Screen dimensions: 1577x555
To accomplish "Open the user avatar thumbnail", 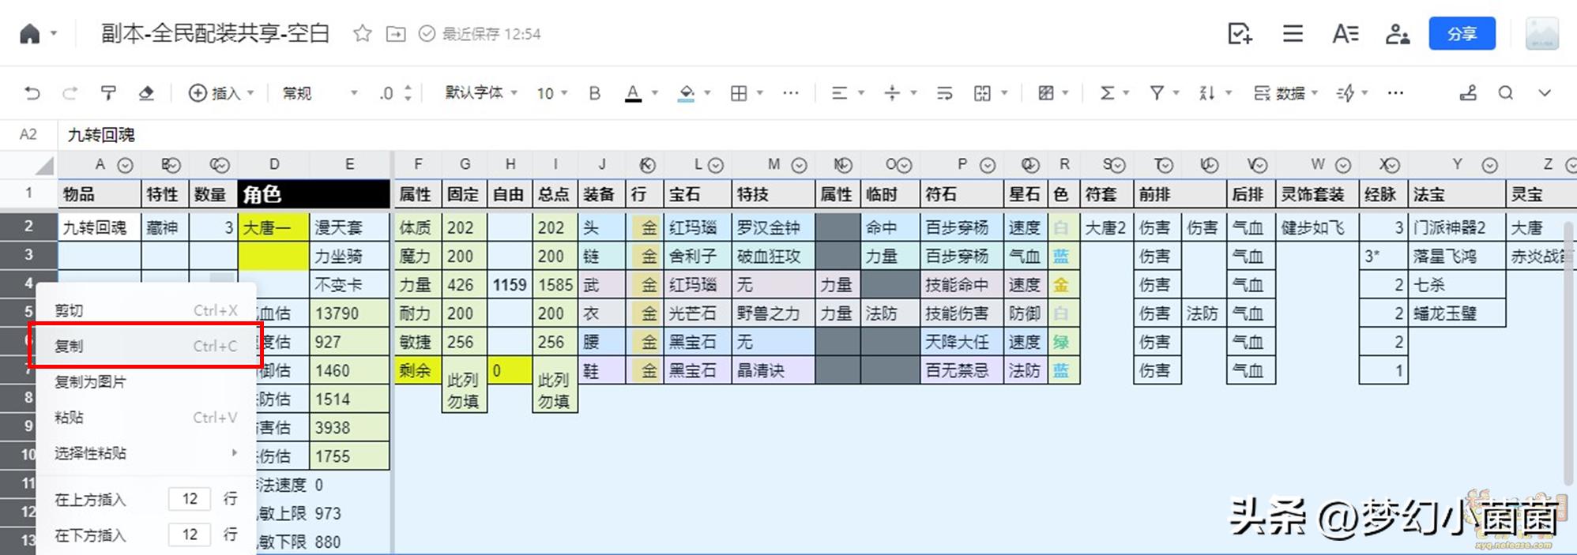I will point(1541,34).
